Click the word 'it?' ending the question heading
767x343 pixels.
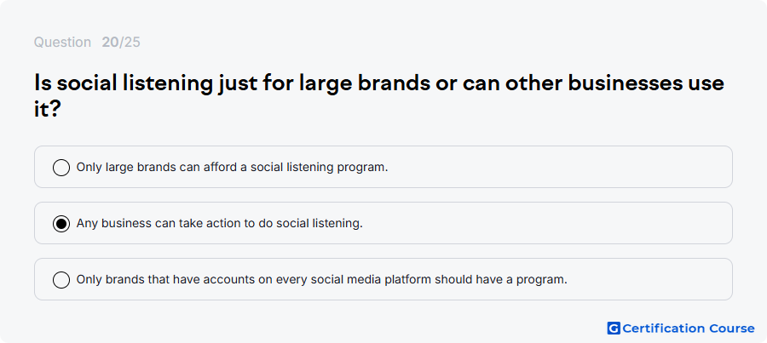(48, 110)
